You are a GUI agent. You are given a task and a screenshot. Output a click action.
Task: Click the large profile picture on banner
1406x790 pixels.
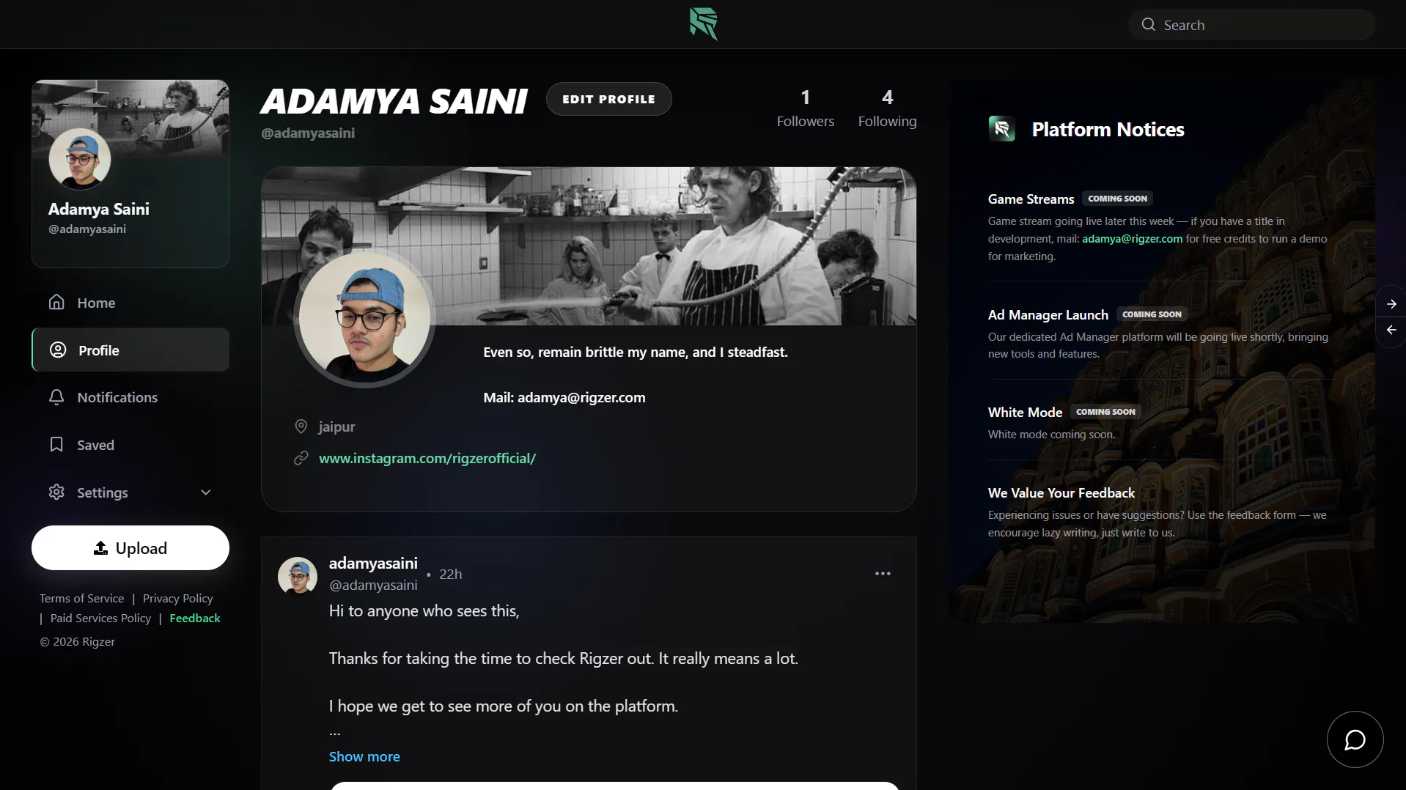click(x=364, y=319)
